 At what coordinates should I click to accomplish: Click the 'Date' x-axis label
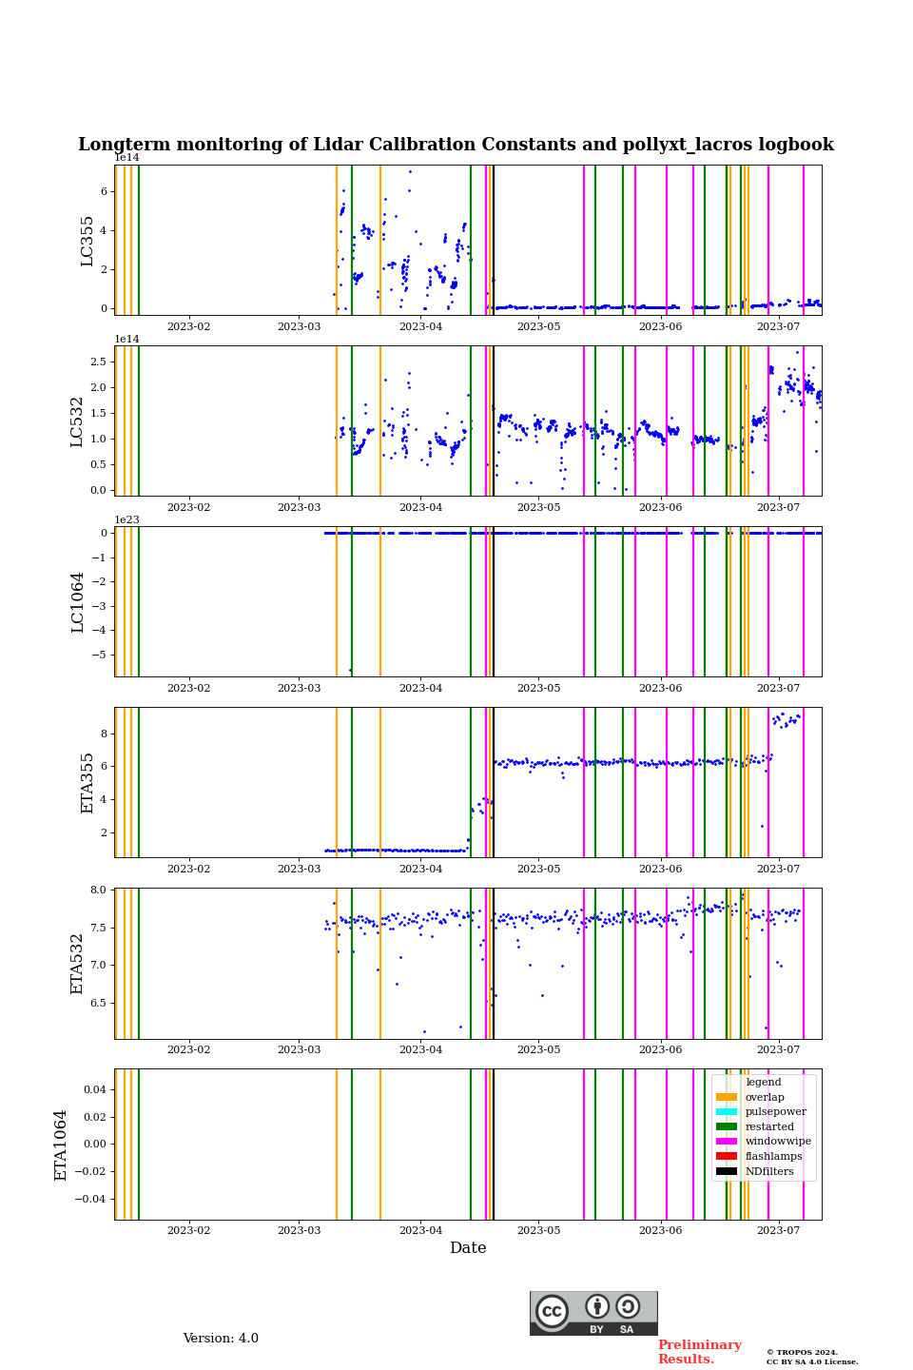point(468,1248)
